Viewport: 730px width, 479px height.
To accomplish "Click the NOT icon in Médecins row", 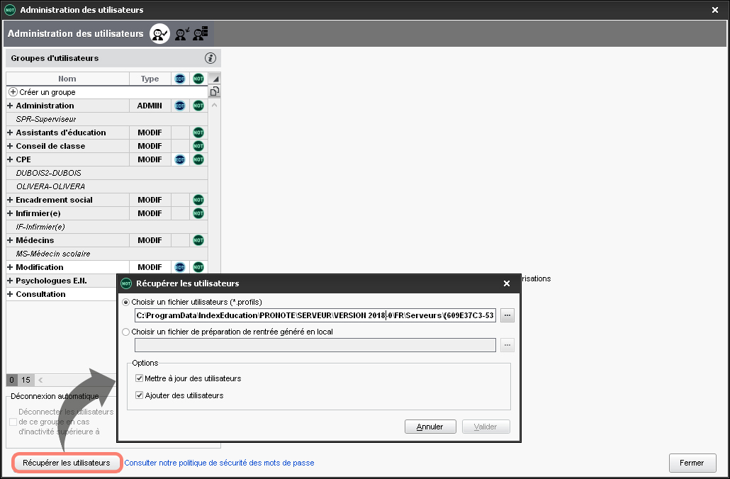I will point(198,241).
